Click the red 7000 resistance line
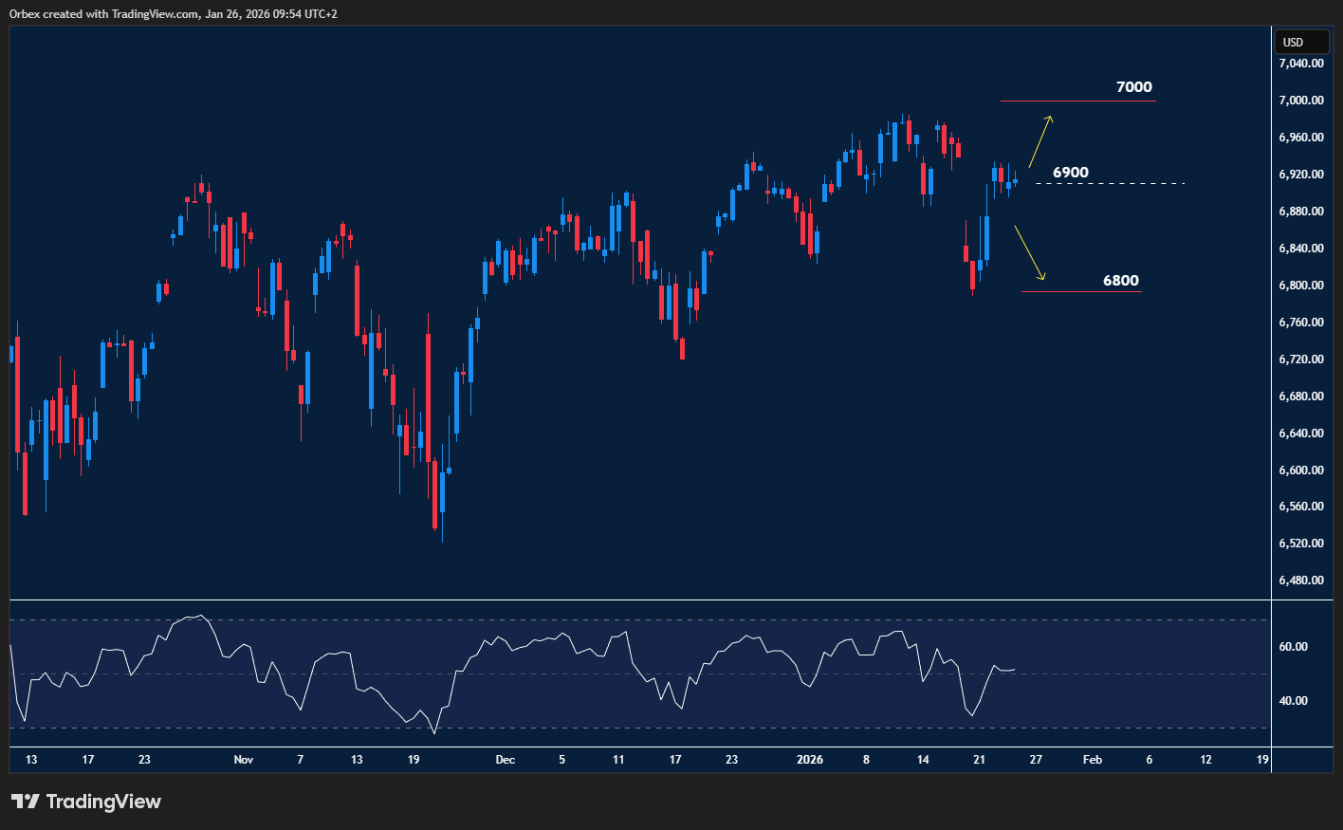This screenshot has width=1343, height=830. click(x=1076, y=100)
